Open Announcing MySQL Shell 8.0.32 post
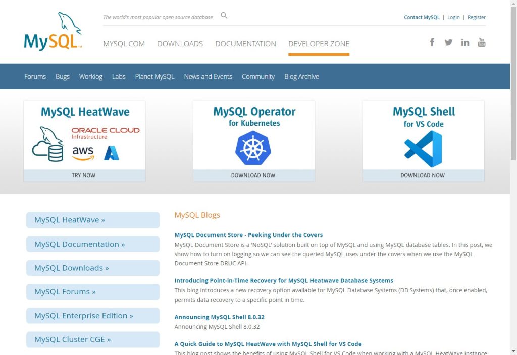The image size is (517, 355). tap(219, 317)
